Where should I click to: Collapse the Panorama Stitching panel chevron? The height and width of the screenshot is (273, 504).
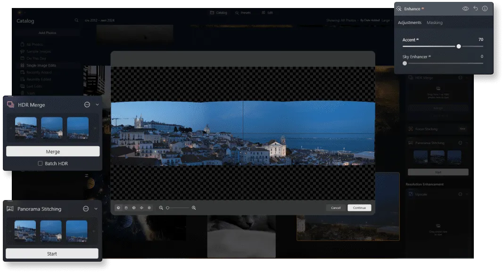click(96, 209)
